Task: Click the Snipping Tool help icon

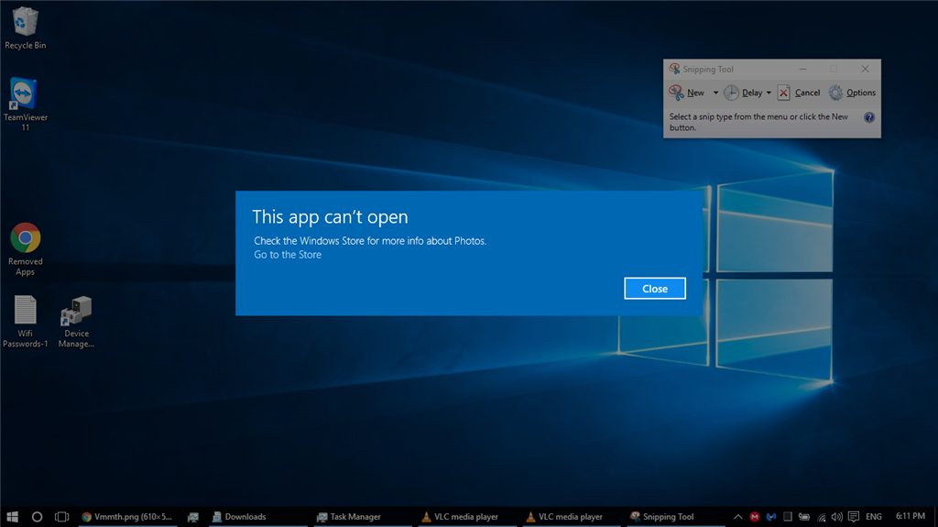Action: [x=869, y=117]
